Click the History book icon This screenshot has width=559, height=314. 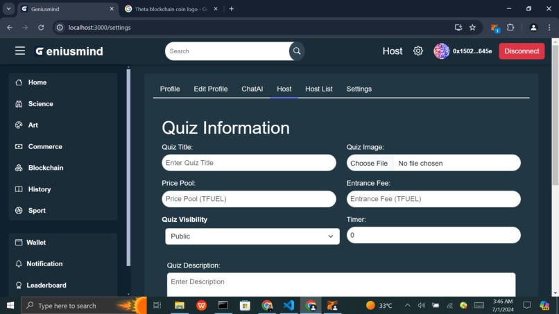tap(19, 189)
